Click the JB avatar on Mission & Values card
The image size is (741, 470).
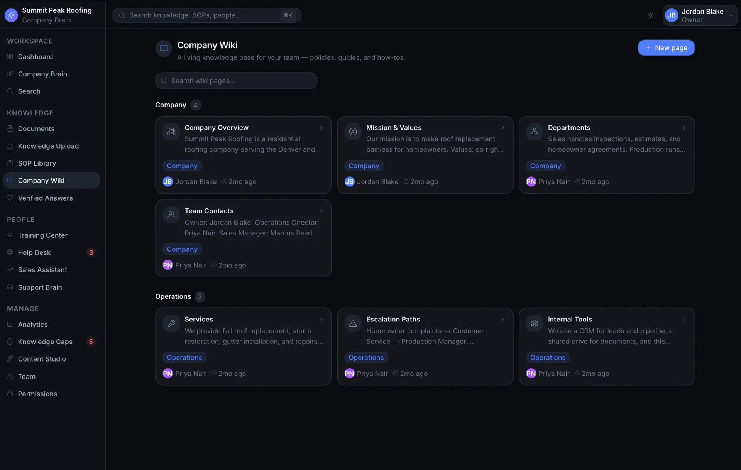click(x=349, y=182)
